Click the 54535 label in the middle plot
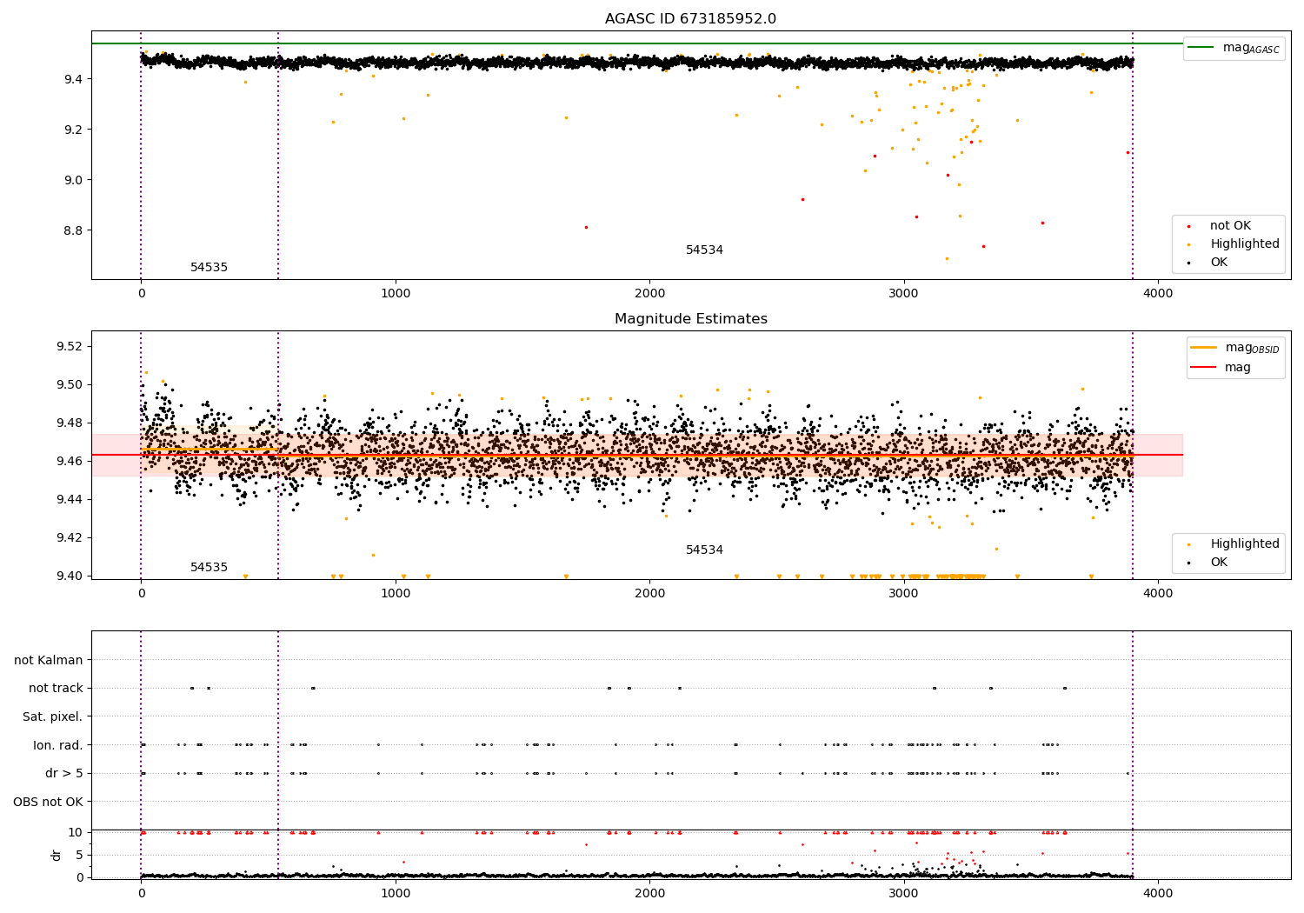The width and height of the screenshot is (1304, 913). tap(209, 568)
